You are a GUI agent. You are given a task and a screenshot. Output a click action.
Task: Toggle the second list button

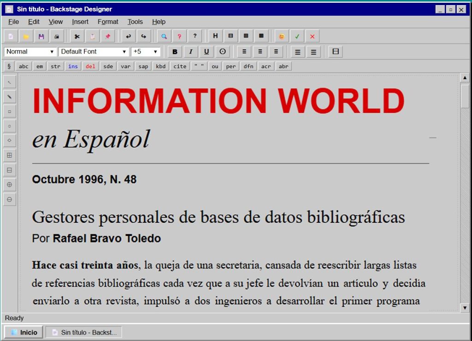[313, 52]
